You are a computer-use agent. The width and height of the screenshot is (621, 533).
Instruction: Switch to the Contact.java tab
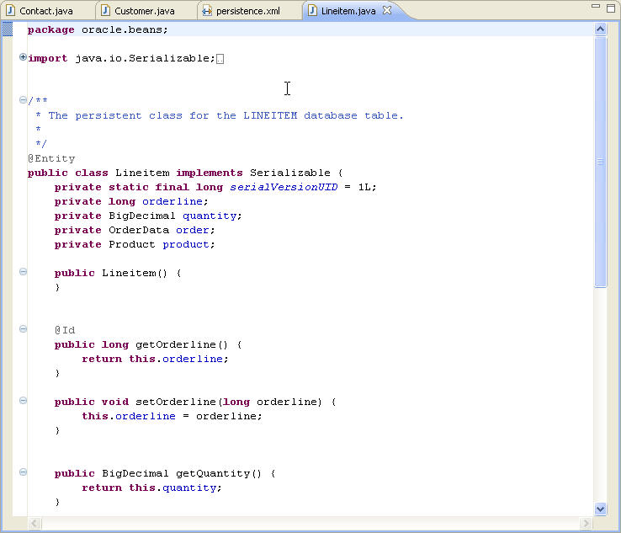(40, 11)
